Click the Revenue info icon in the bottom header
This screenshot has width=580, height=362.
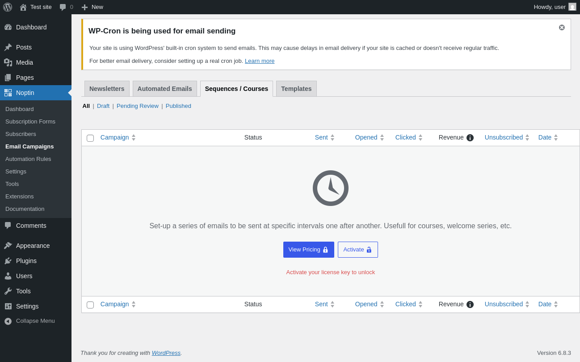tap(470, 304)
